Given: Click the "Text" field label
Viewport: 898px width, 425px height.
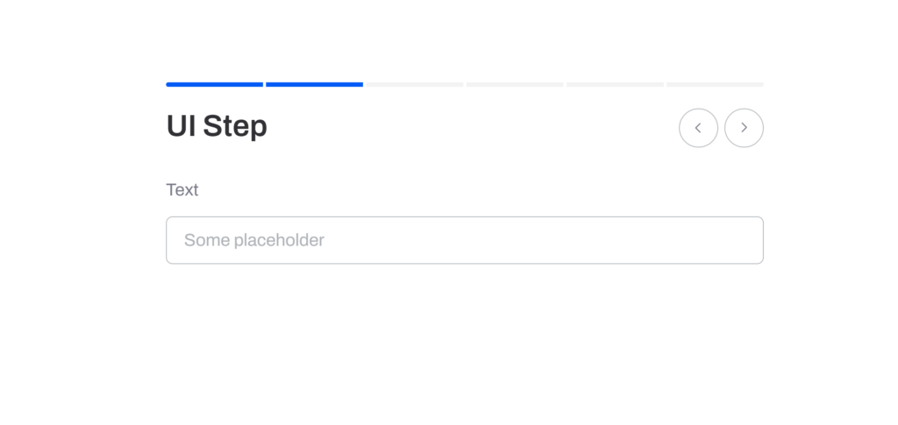Looking at the screenshot, I should pyautogui.click(x=182, y=190).
